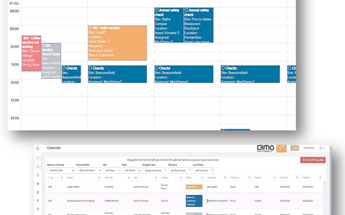Select the 807 Coffee machine not working event
345x215 pixels.
(x=31, y=53)
